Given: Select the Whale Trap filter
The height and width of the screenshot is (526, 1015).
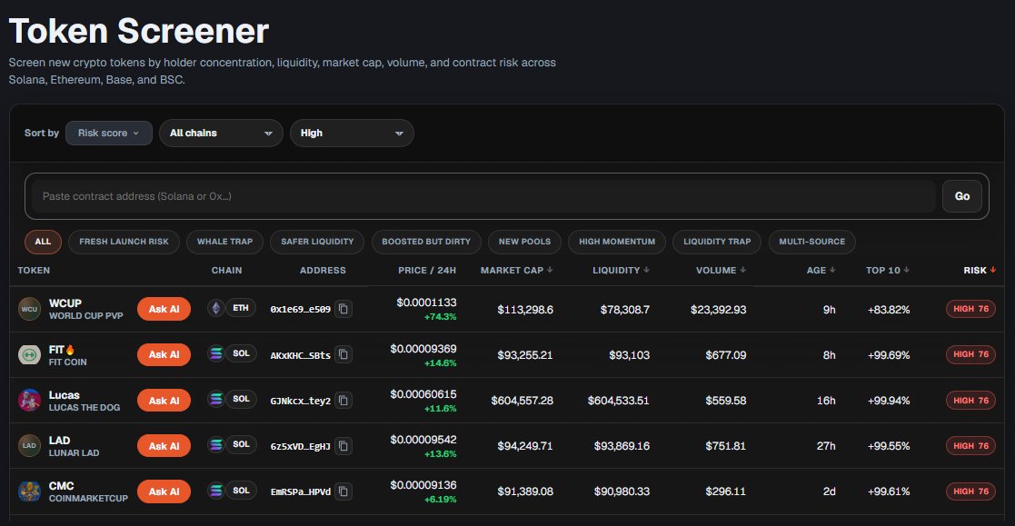Looking at the screenshot, I should click(x=224, y=242).
